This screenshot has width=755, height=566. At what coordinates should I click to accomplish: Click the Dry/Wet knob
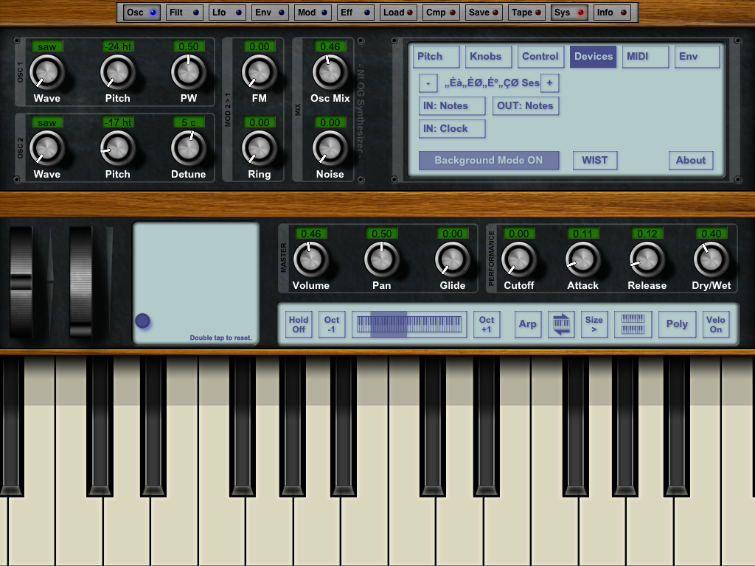click(x=711, y=259)
